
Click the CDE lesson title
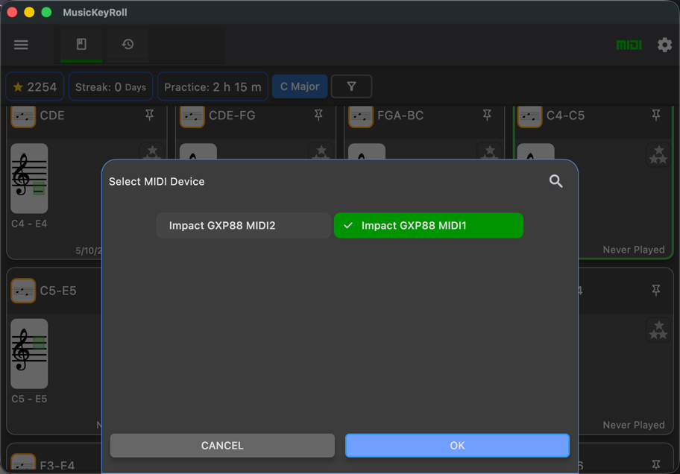[52, 116]
